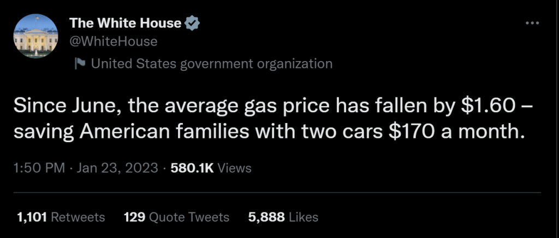559x238 pixels.
Task: Show the 1,101 Retweets list
Action: tap(61, 217)
